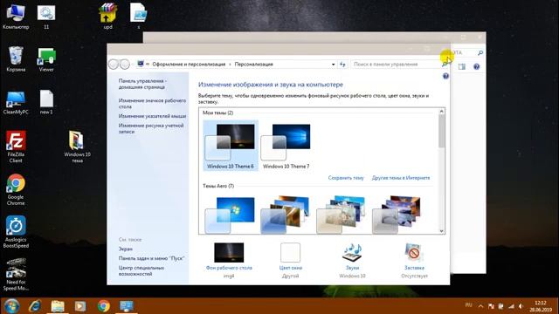Image resolution: width=559 pixels, height=314 pixels.
Task: Open the new 1 file on desktop
Action: [46, 103]
